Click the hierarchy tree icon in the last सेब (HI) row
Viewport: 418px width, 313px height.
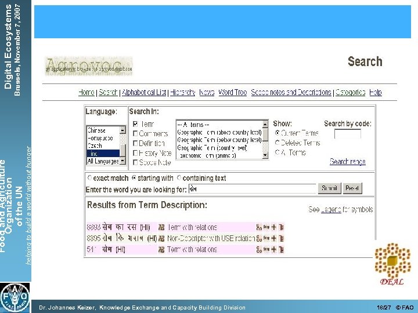281,250
